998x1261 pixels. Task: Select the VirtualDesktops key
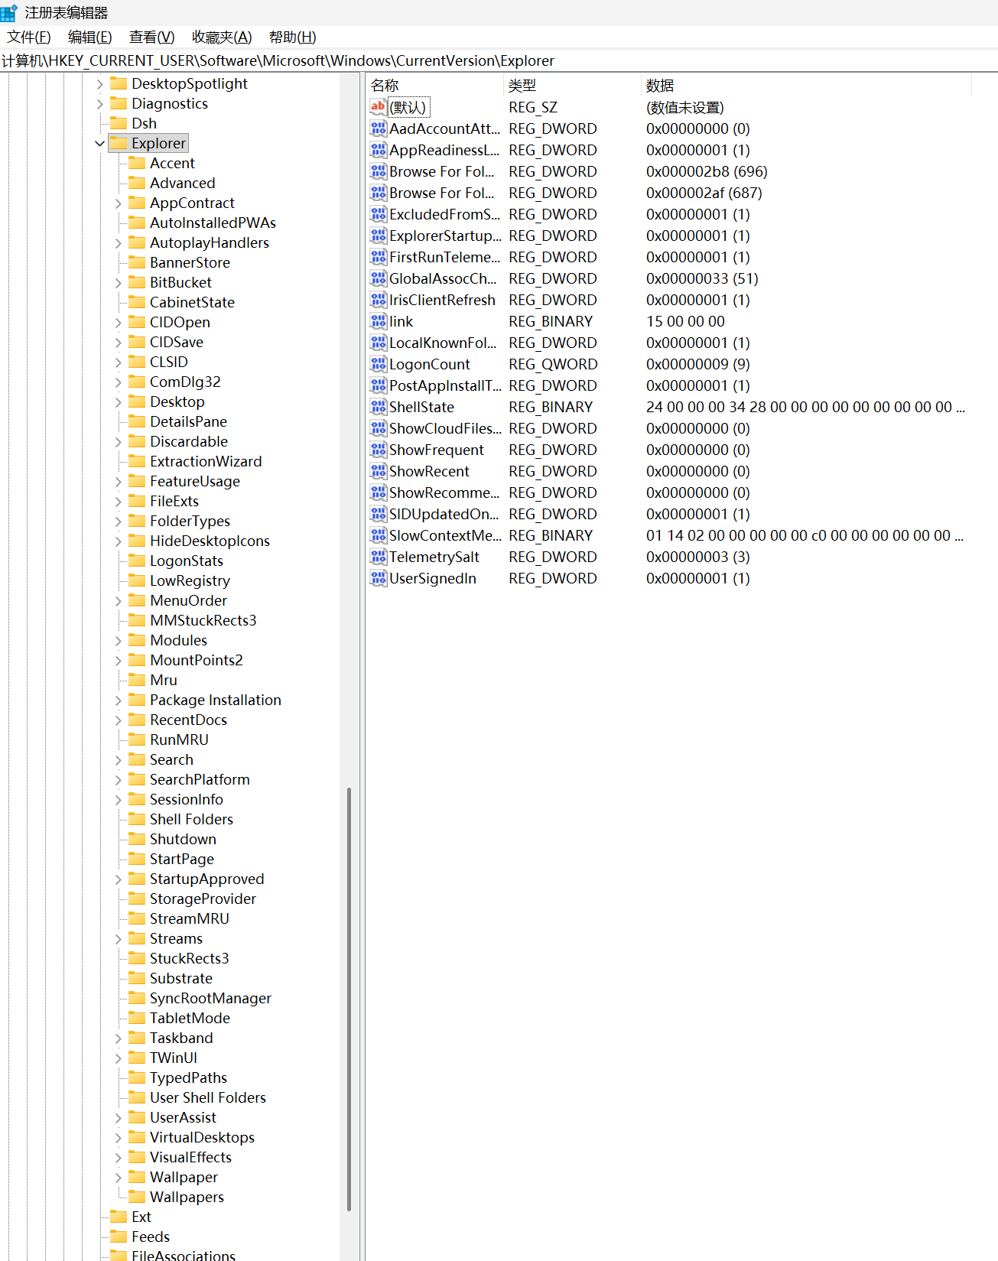(x=202, y=1137)
